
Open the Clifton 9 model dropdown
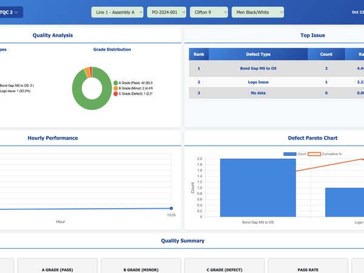(x=209, y=12)
